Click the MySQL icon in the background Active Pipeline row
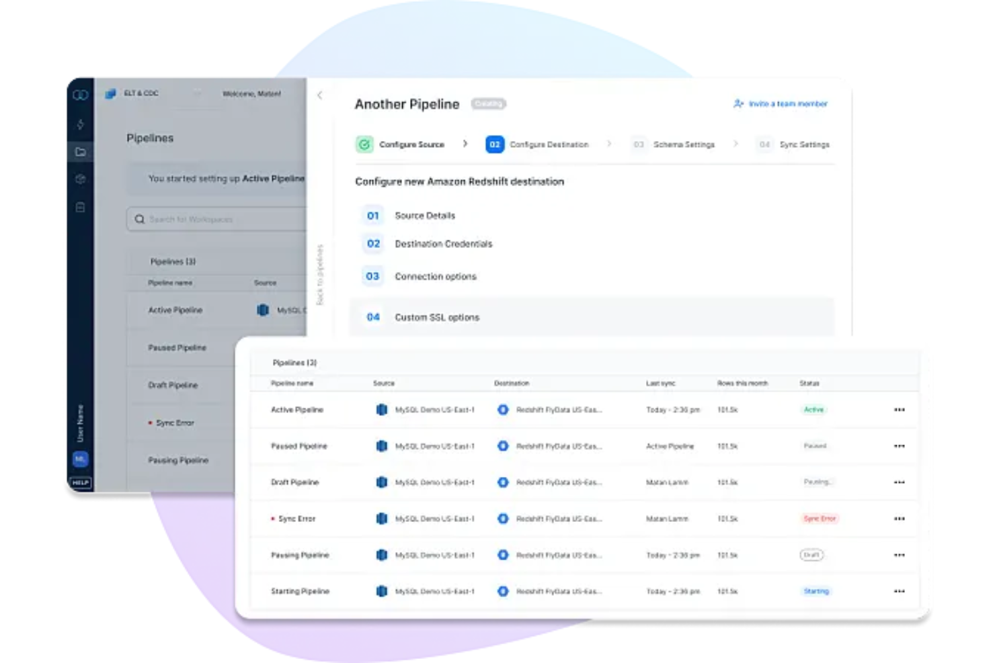The image size is (995, 663). tap(263, 310)
